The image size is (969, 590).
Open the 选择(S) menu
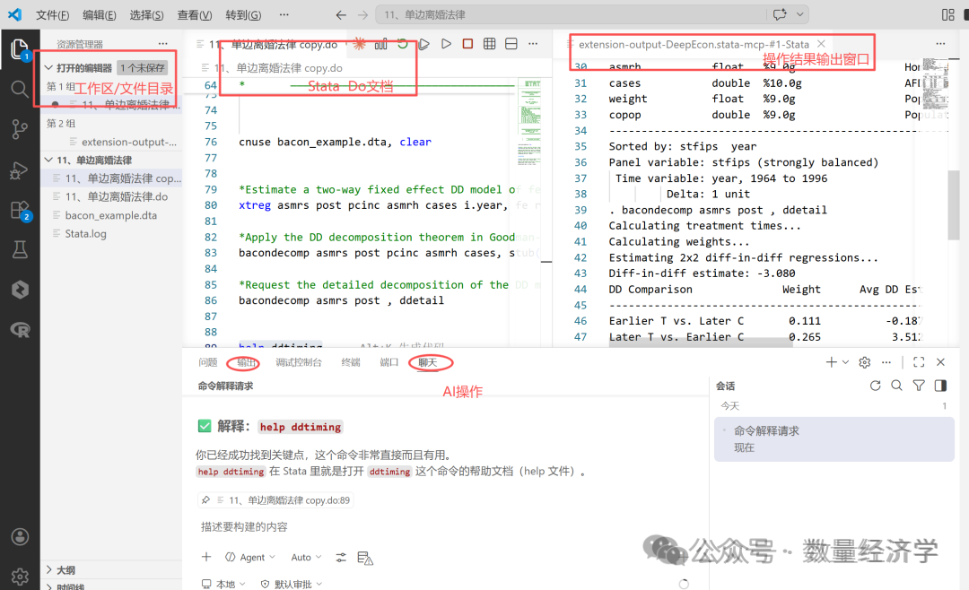[x=146, y=15]
